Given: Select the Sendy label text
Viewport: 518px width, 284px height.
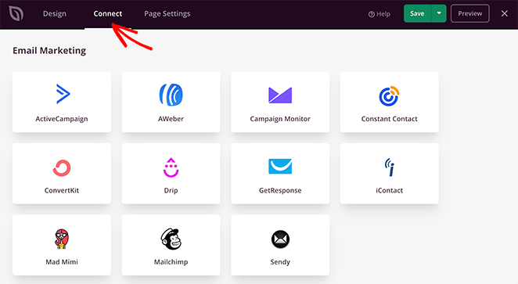Looking at the screenshot, I should (x=280, y=262).
